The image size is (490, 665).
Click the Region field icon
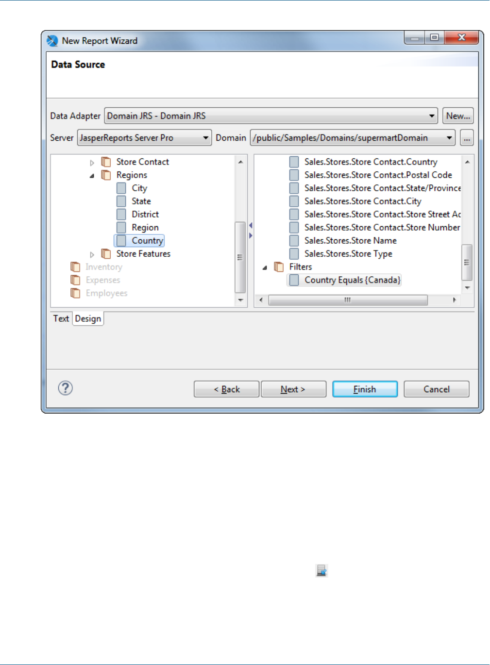pos(121,227)
